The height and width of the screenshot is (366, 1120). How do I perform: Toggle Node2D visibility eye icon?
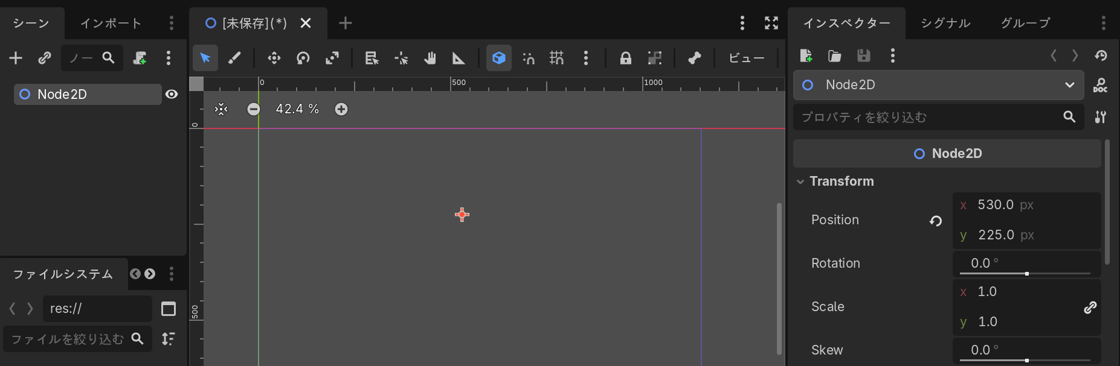(x=172, y=94)
